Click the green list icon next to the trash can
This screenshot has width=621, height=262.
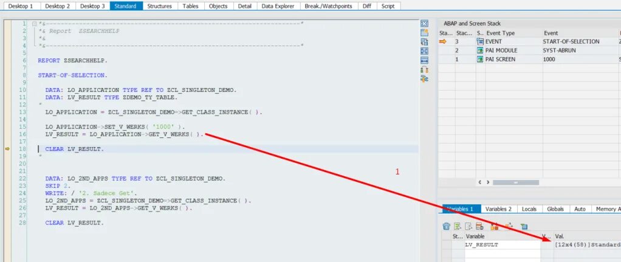[458, 226]
